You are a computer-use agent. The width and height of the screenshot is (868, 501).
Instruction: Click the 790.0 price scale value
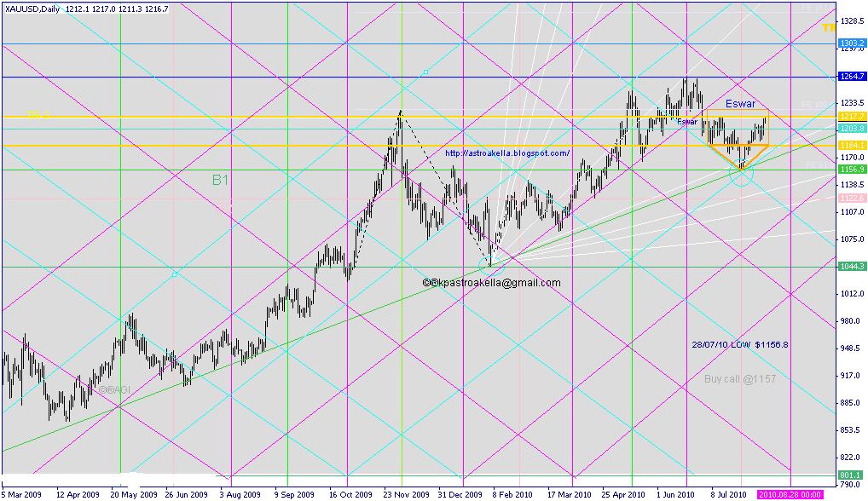click(850, 485)
